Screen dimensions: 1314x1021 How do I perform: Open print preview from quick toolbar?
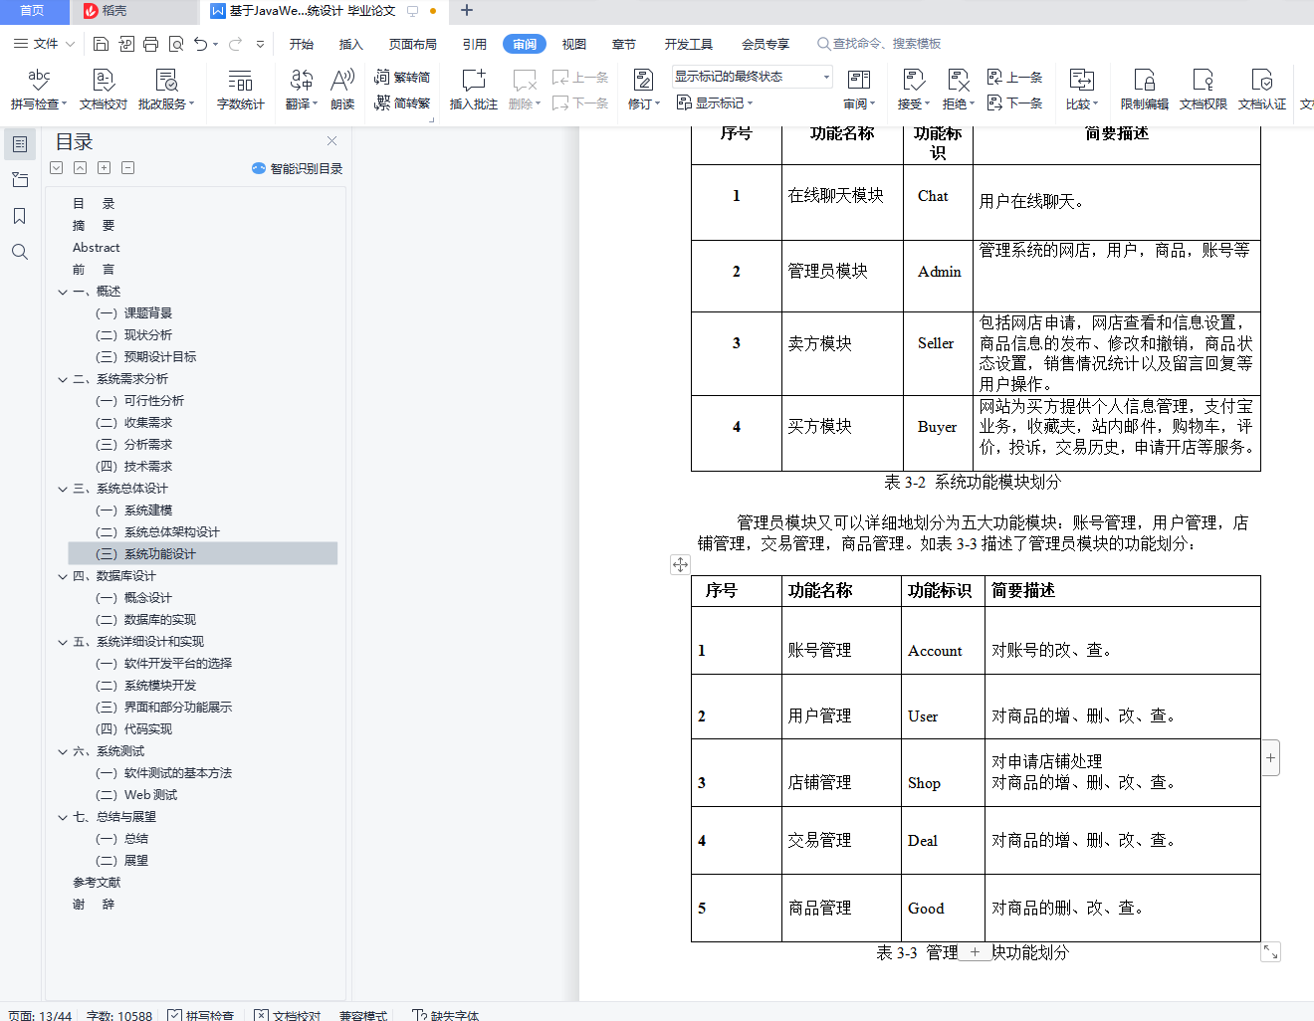click(x=176, y=44)
